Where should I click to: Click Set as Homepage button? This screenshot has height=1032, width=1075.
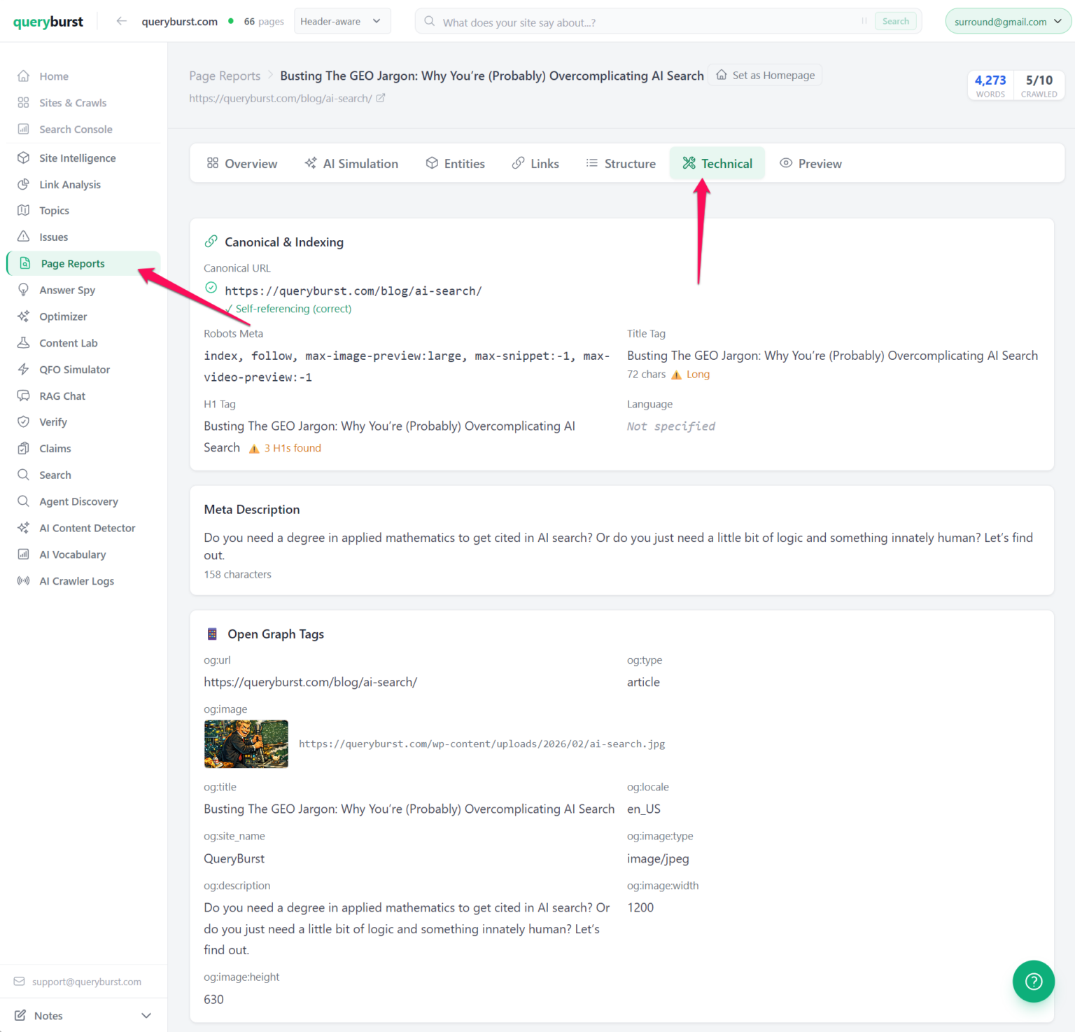[x=765, y=76]
